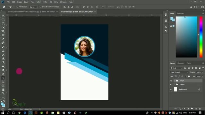Open the Window menu
Screen dimensions: 205x115
tap(63, 2)
